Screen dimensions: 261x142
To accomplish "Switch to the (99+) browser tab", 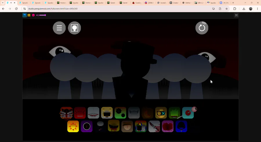I will tap(199, 3).
